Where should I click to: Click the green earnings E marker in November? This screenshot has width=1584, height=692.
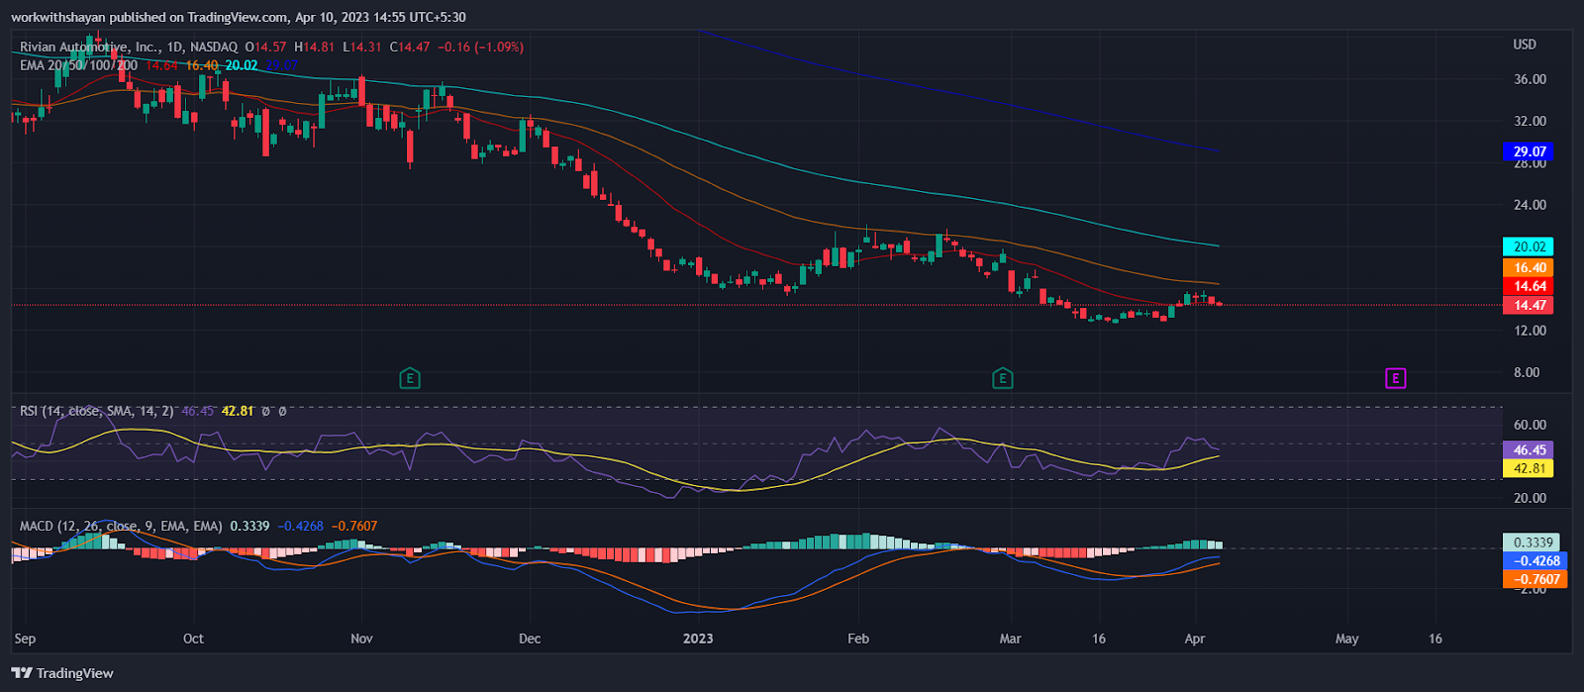[409, 378]
